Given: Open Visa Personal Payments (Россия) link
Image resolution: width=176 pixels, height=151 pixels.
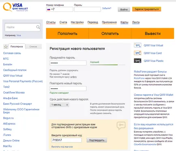Looking at the screenshot, I should (23, 81).
